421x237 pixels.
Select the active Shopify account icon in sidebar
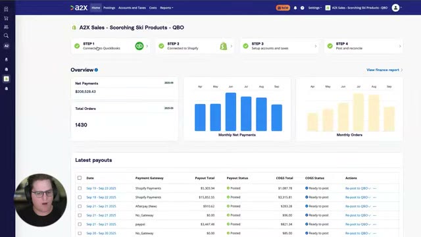7,79
